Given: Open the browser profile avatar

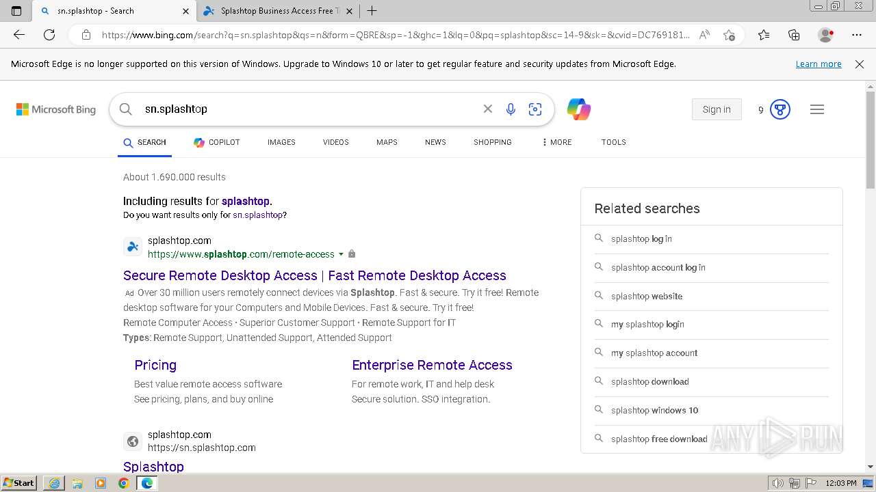Looking at the screenshot, I should pyautogui.click(x=825, y=35).
